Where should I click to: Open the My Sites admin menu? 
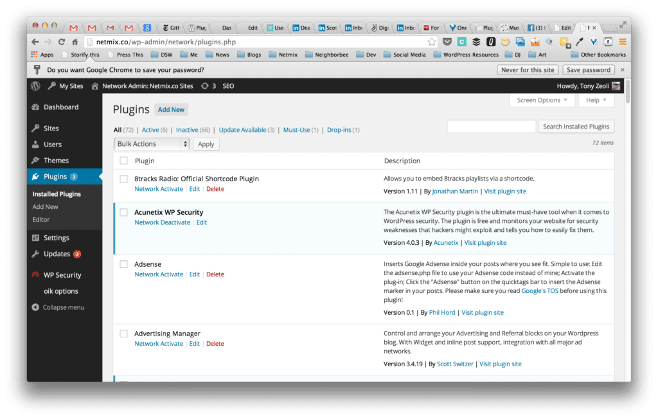pyautogui.click(x=66, y=85)
